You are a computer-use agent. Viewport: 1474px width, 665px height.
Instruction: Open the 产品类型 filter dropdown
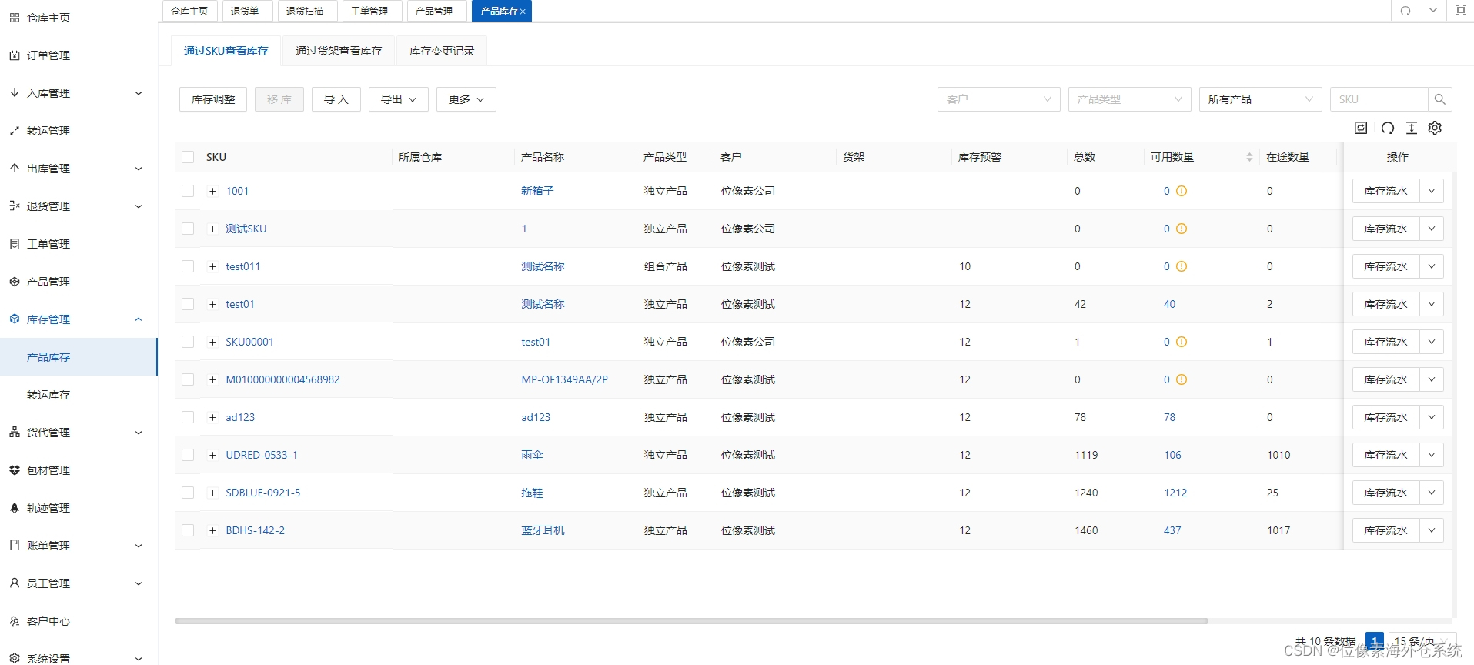point(1129,99)
